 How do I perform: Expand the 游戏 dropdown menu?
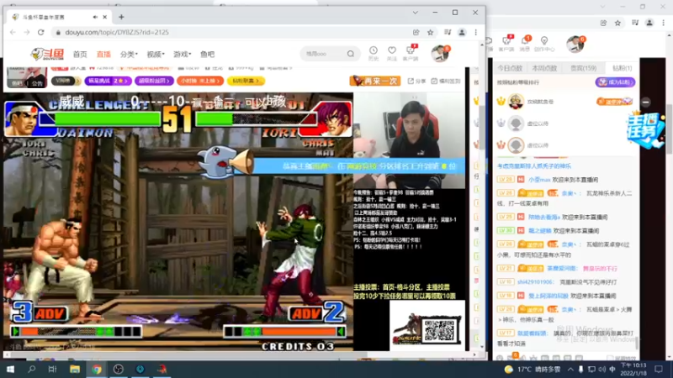pyautogui.click(x=182, y=55)
